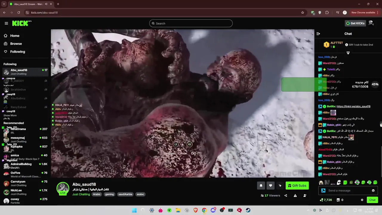Click the Get KICKs button
This screenshot has height=215, width=382.
[x=355, y=23]
